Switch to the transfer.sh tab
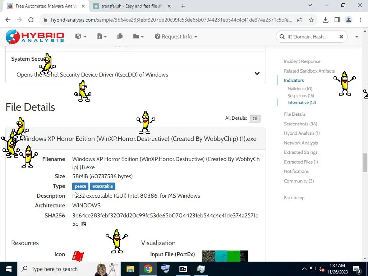The image size is (368, 276). [x=132, y=6]
